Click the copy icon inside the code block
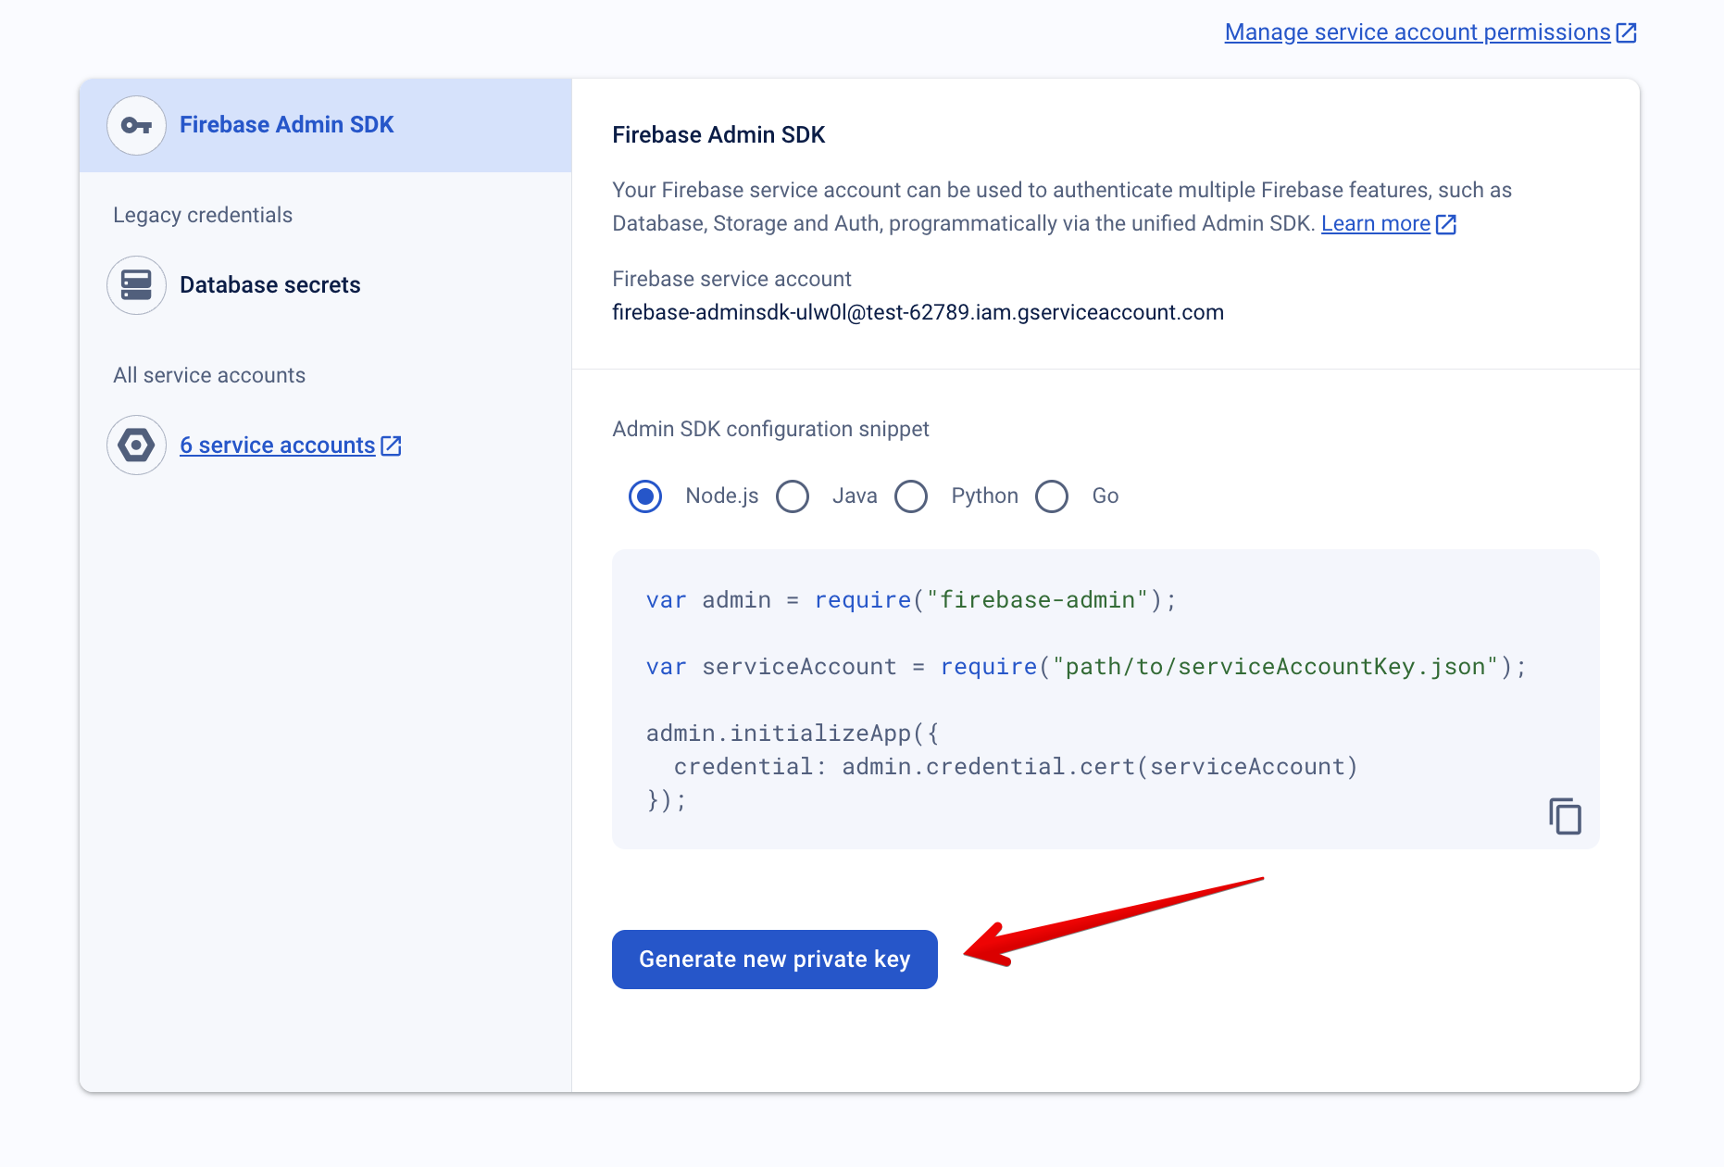1724x1167 pixels. coord(1565,816)
